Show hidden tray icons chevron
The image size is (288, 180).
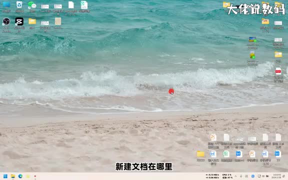[x=236, y=176]
